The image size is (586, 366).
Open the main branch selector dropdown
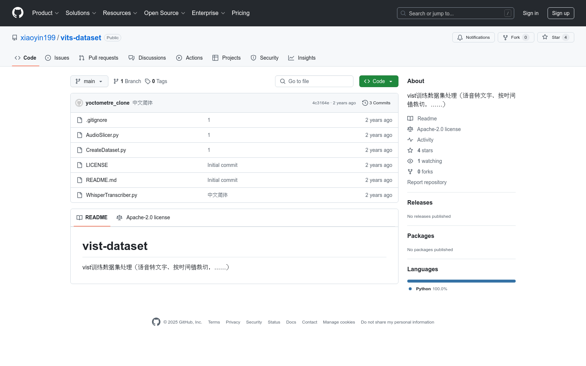pyautogui.click(x=89, y=81)
